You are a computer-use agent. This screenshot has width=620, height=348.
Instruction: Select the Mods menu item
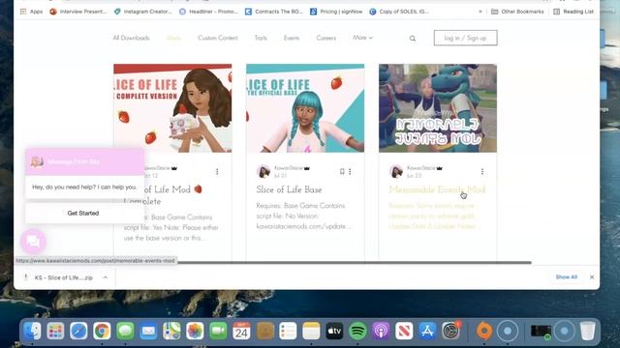point(173,38)
